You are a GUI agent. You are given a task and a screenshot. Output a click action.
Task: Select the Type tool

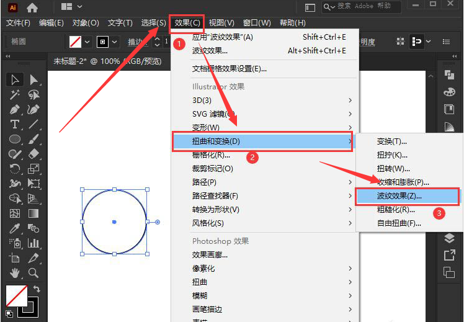pyautogui.click(x=14, y=124)
